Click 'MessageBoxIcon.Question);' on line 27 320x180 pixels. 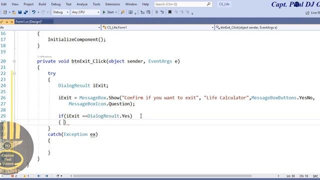tap(102, 104)
